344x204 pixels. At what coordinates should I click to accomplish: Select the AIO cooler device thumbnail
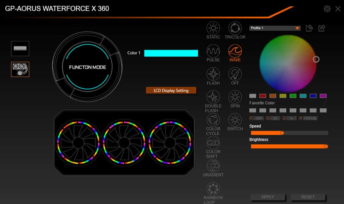(x=20, y=69)
